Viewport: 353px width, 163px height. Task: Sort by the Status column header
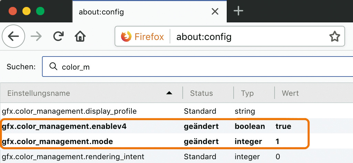pos(202,93)
